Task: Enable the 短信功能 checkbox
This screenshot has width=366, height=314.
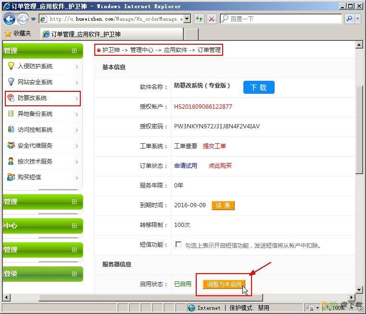Action: coord(178,244)
